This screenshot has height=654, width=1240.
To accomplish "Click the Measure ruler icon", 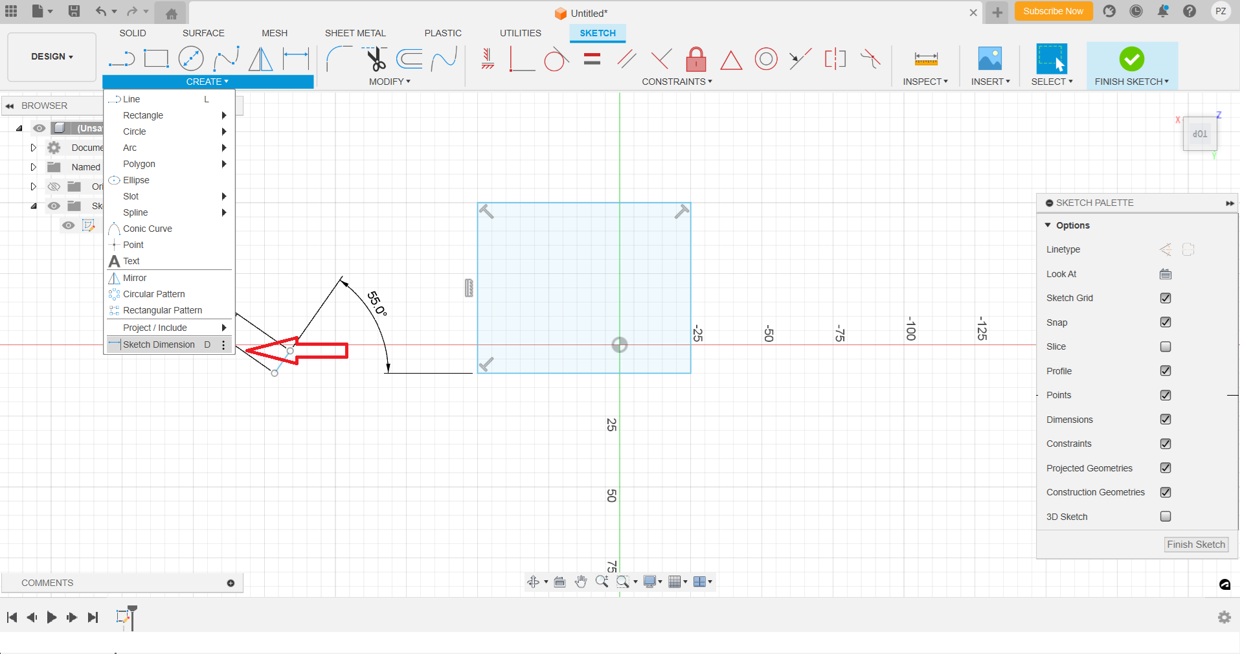I will click(x=926, y=60).
